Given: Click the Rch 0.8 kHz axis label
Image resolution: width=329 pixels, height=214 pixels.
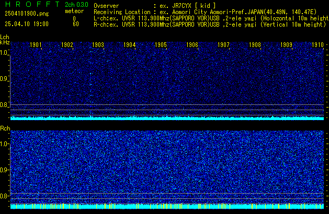Looking at the screenshot, I should (4, 196).
